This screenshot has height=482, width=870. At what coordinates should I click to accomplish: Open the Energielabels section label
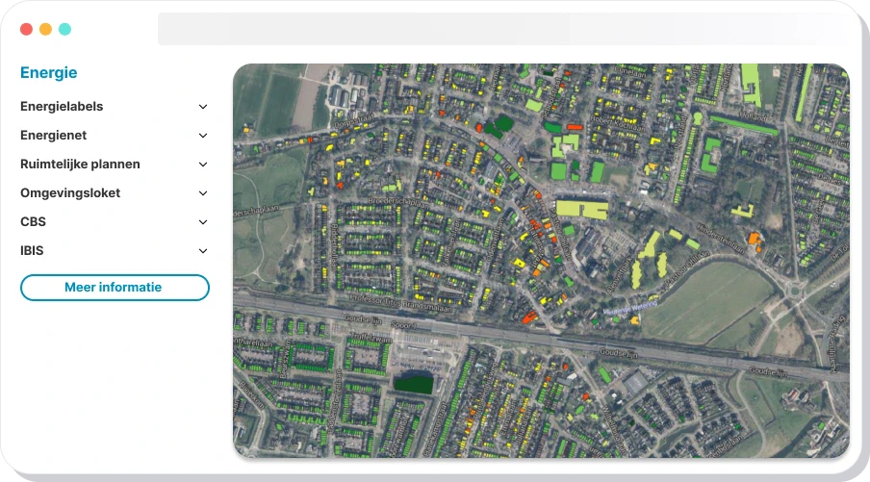pyautogui.click(x=62, y=107)
